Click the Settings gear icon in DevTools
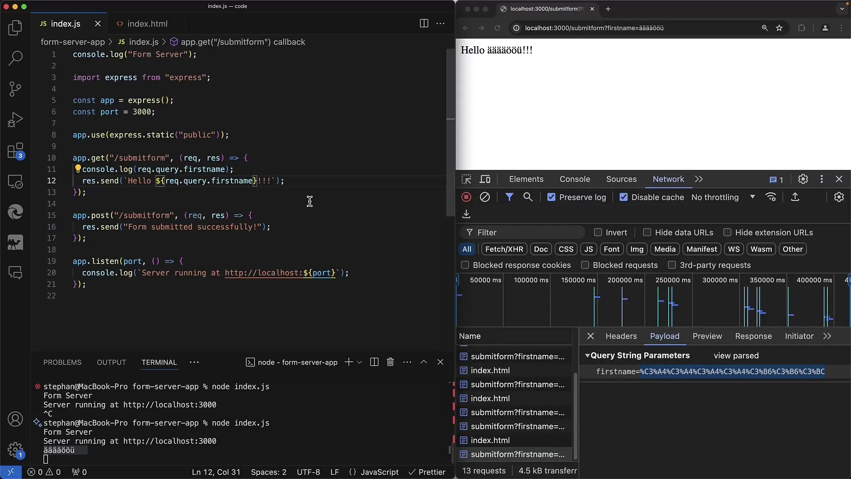Image resolution: width=851 pixels, height=479 pixels. [804, 179]
